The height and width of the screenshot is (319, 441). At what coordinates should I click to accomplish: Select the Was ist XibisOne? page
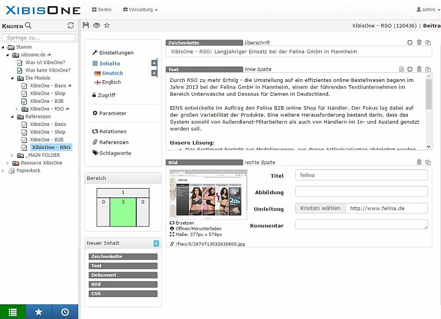coord(45,63)
